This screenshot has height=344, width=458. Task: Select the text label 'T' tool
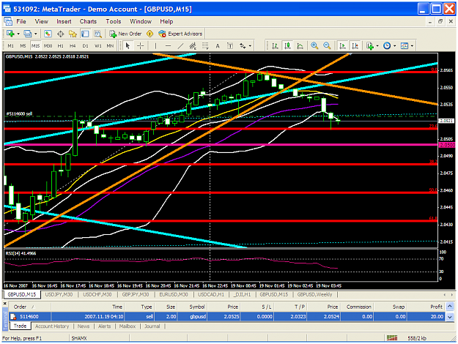(230, 46)
